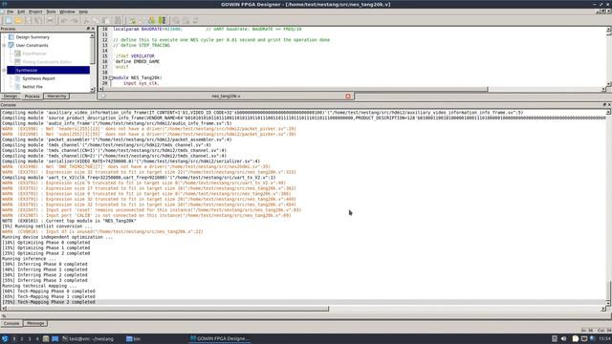This screenshot has height=344, width=612.
Task: Click the code editor scrollbar up arrow
Action: (x=609, y=29)
